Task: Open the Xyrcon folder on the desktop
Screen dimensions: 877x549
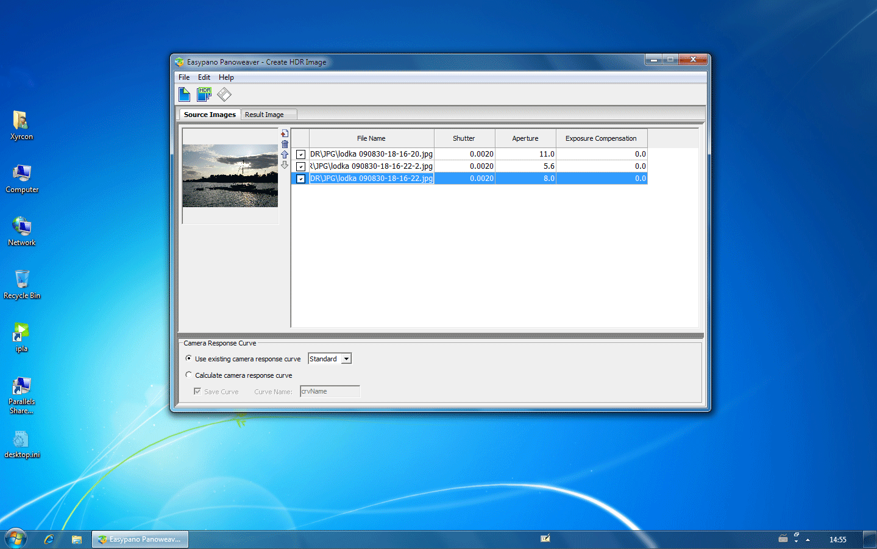Action: [21, 126]
